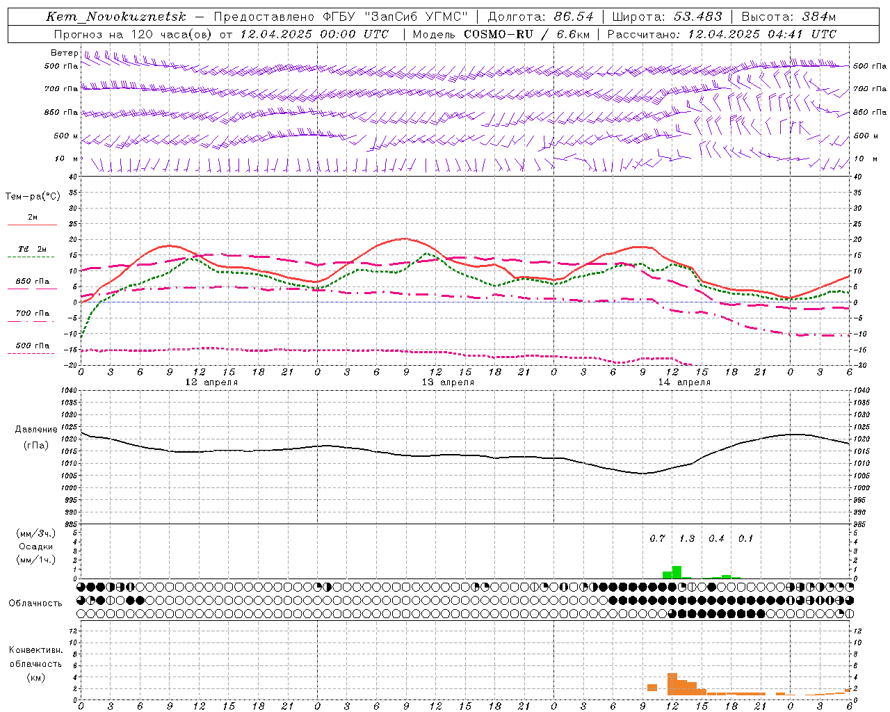Click the Осадки panel label

pos(36,547)
